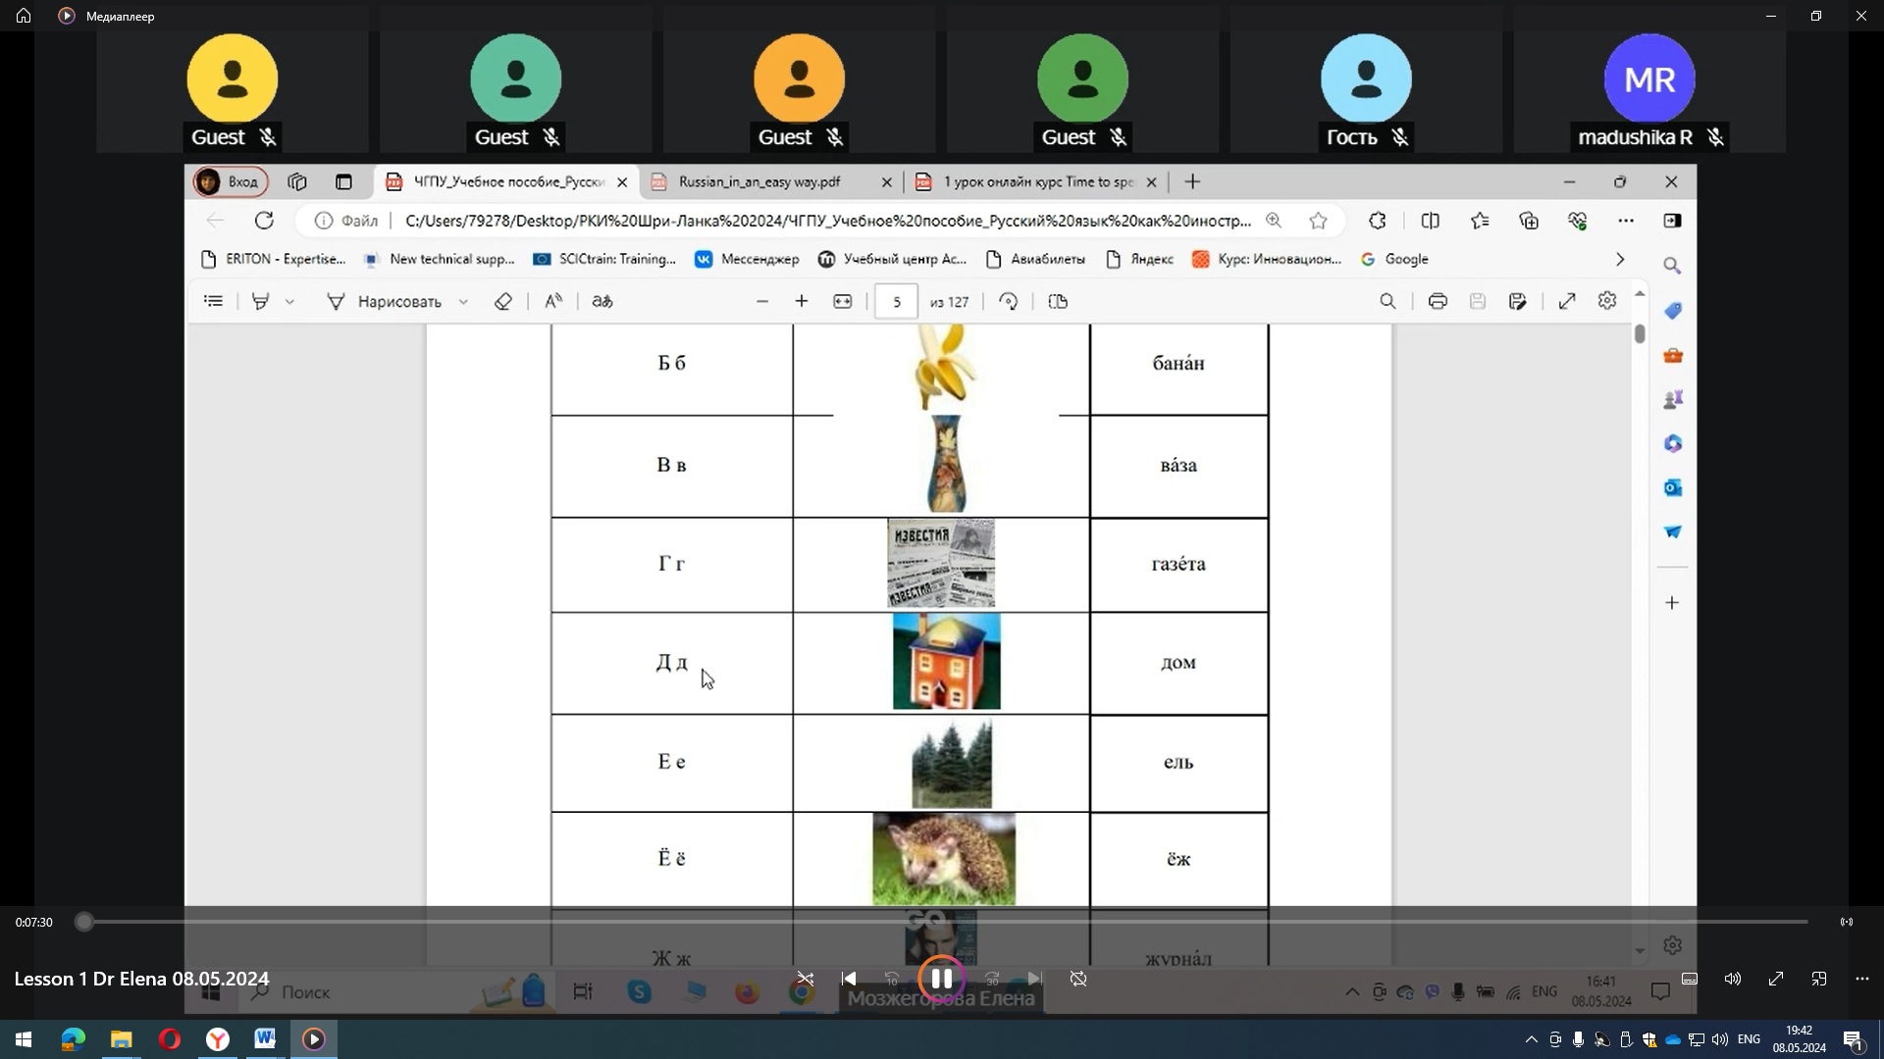Zoom in the PDF with plus
The height and width of the screenshot is (1059, 1884).
coord(802,301)
